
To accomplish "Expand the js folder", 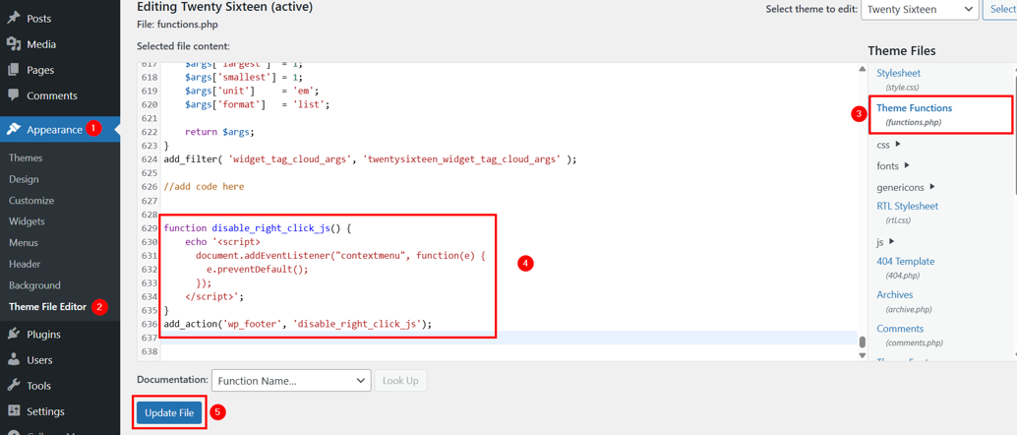I will click(885, 242).
